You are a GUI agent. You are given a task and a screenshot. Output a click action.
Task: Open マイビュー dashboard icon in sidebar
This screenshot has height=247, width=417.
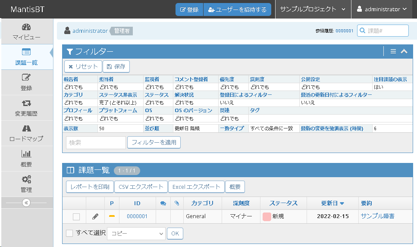pyautogui.click(x=26, y=27)
